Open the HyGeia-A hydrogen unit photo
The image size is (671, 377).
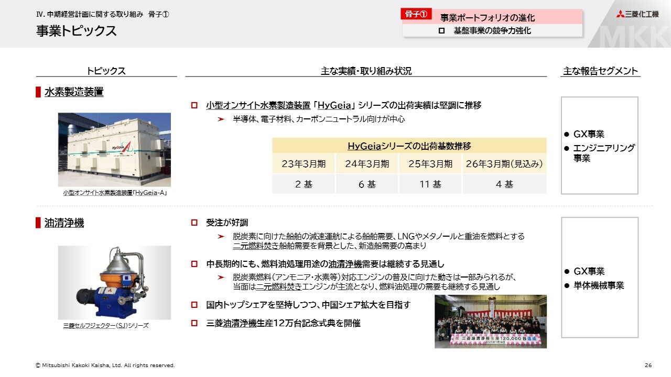pos(114,149)
